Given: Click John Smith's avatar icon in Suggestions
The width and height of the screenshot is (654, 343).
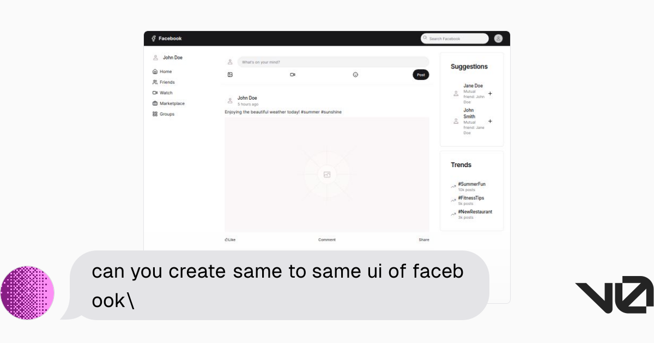Looking at the screenshot, I should pos(456,121).
